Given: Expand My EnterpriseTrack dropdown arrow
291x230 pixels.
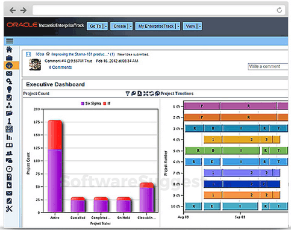Looking at the screenshot, I should point(178,26).
